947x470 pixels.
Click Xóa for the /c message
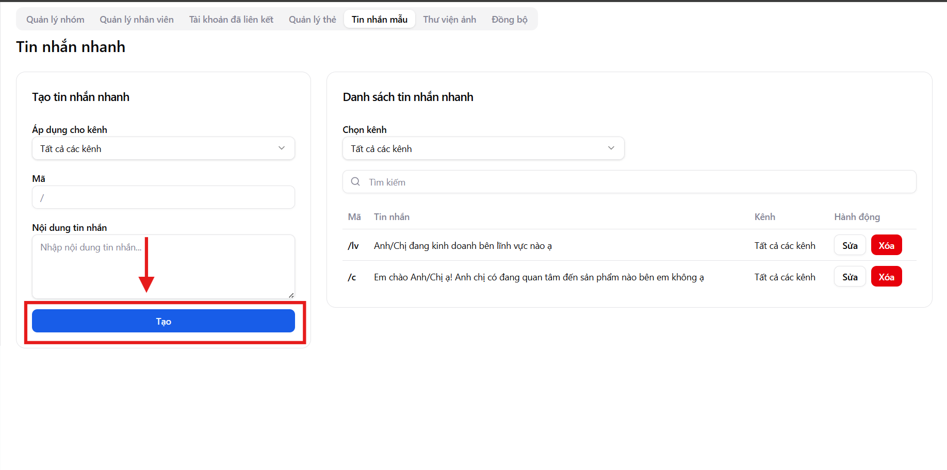point(886,277)
